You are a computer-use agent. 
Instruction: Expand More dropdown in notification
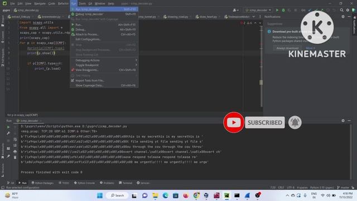coord(310,48)
